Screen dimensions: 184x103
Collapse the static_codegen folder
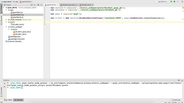pos(6,27)
